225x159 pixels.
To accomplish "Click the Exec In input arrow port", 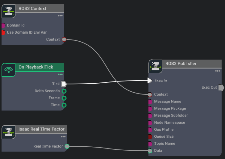I will tap(150, 81).
